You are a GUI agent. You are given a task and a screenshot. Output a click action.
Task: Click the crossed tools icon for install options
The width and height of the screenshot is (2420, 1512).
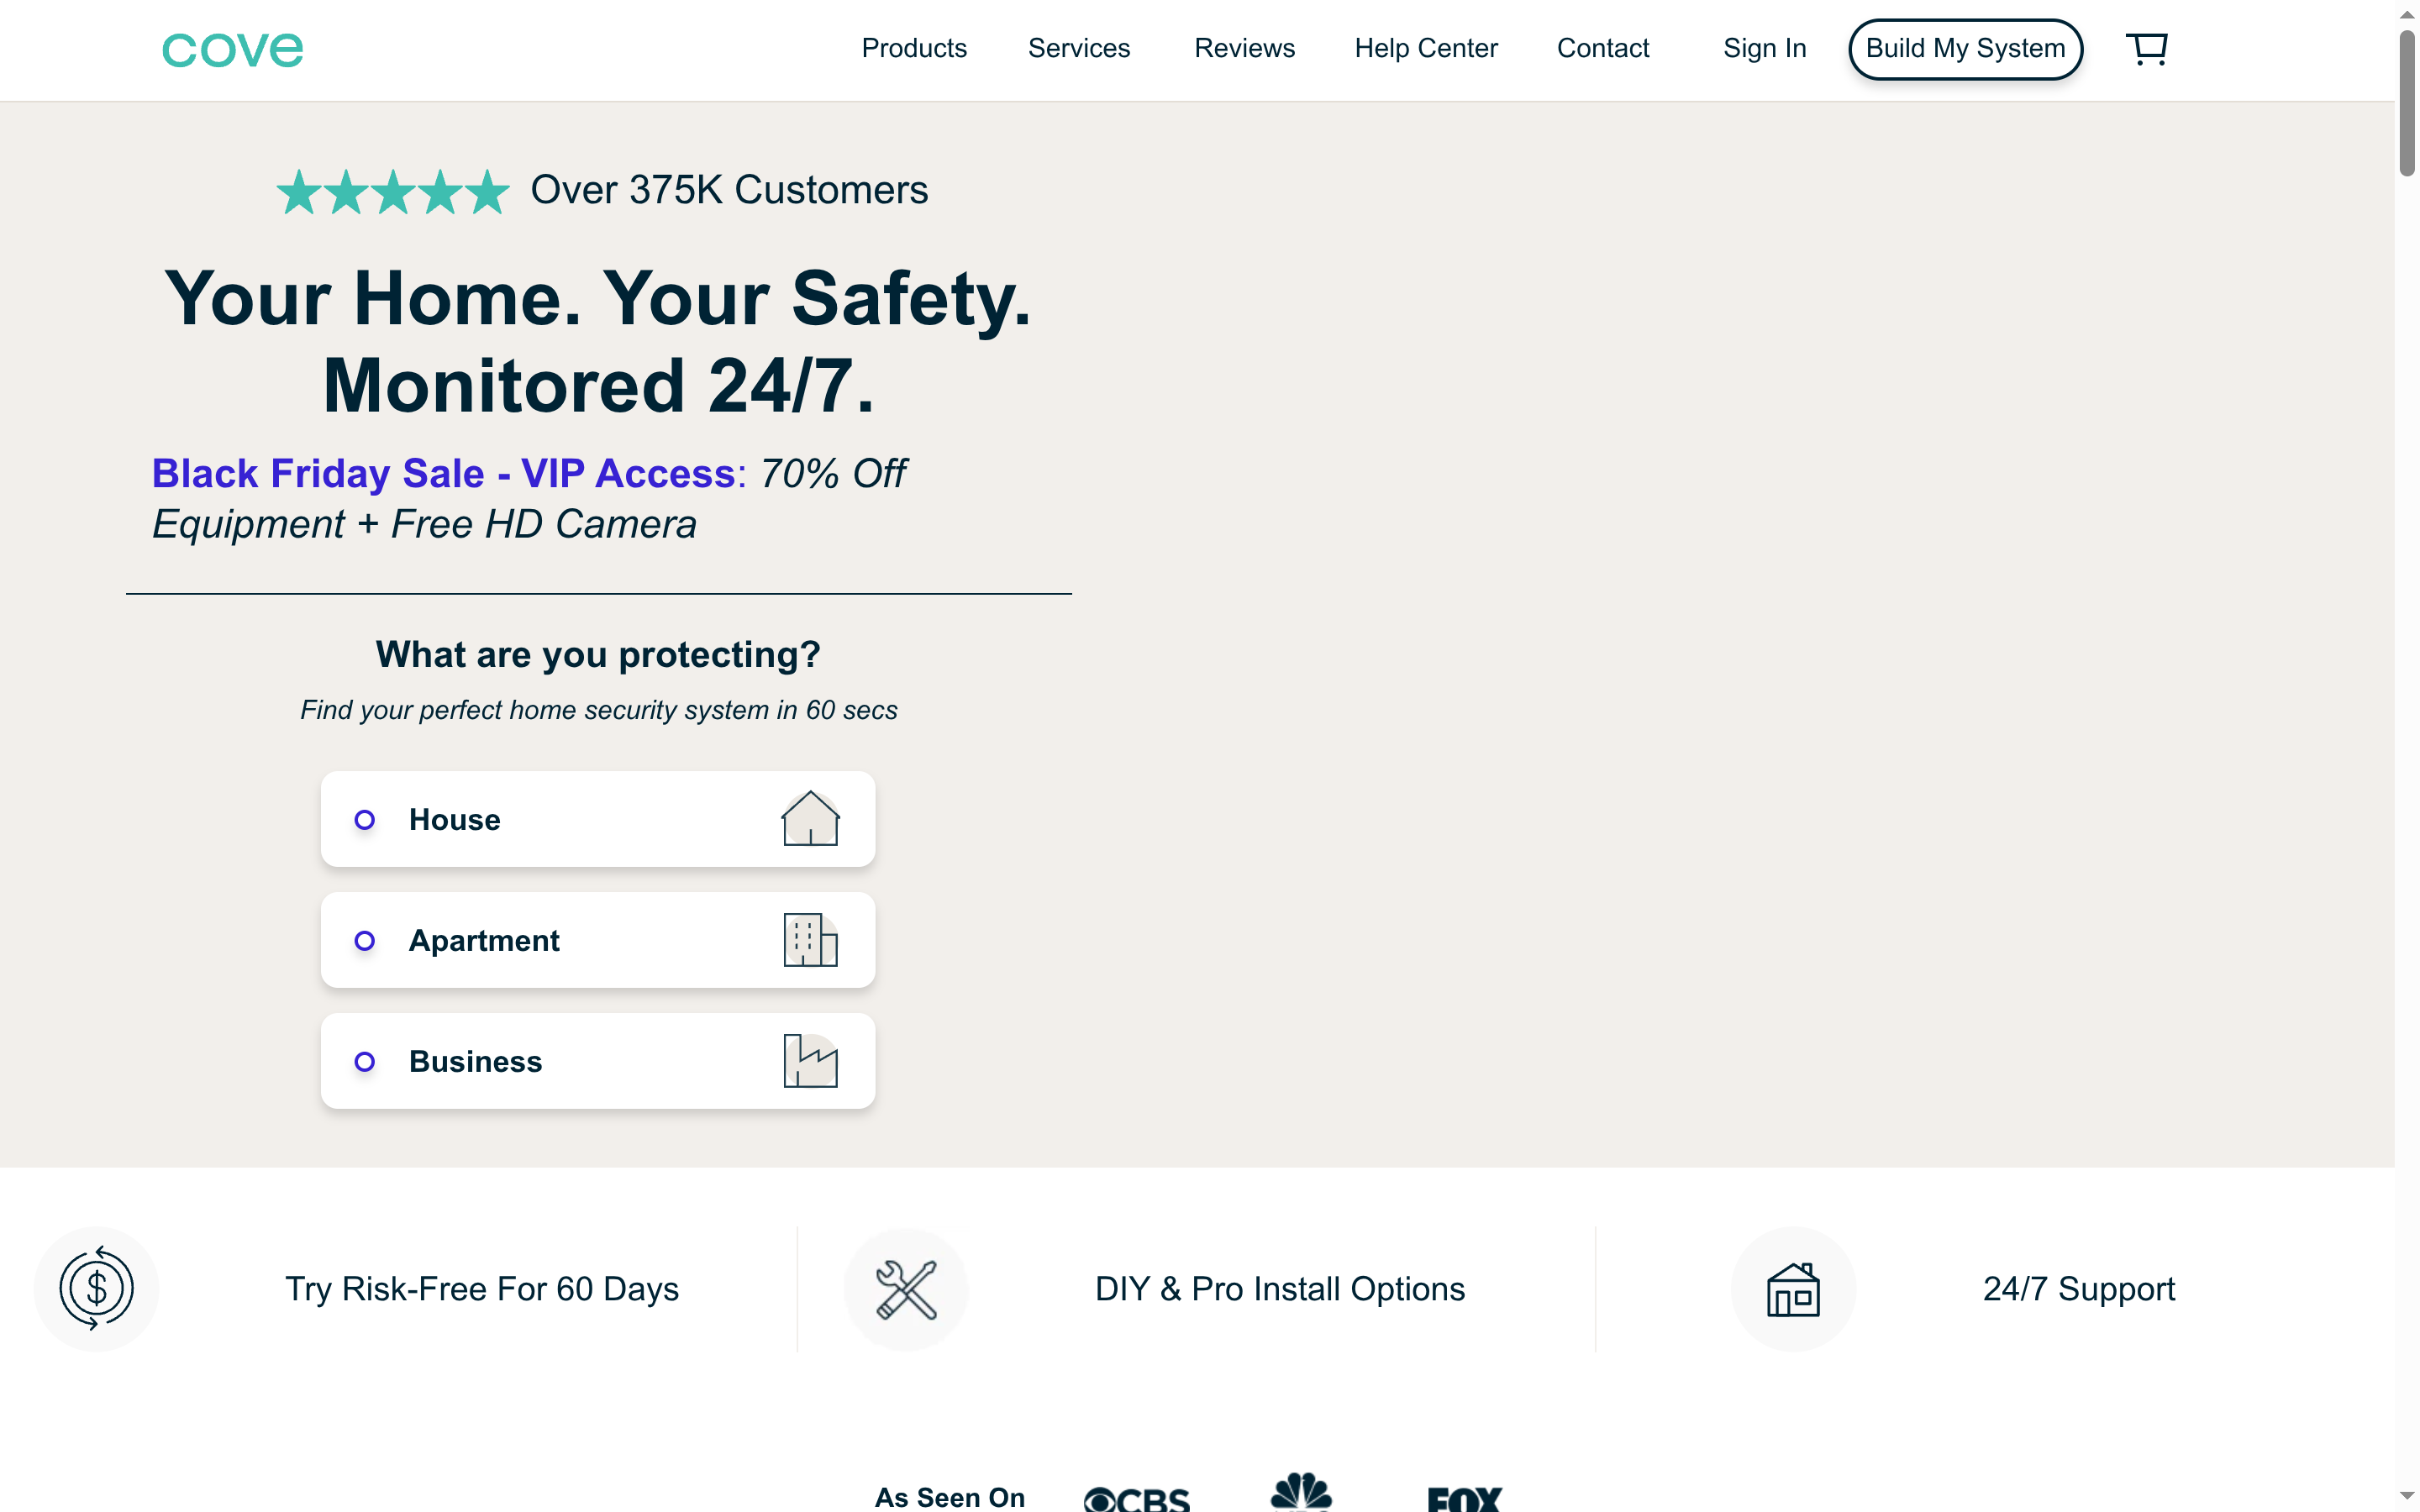click(905, 1288)
